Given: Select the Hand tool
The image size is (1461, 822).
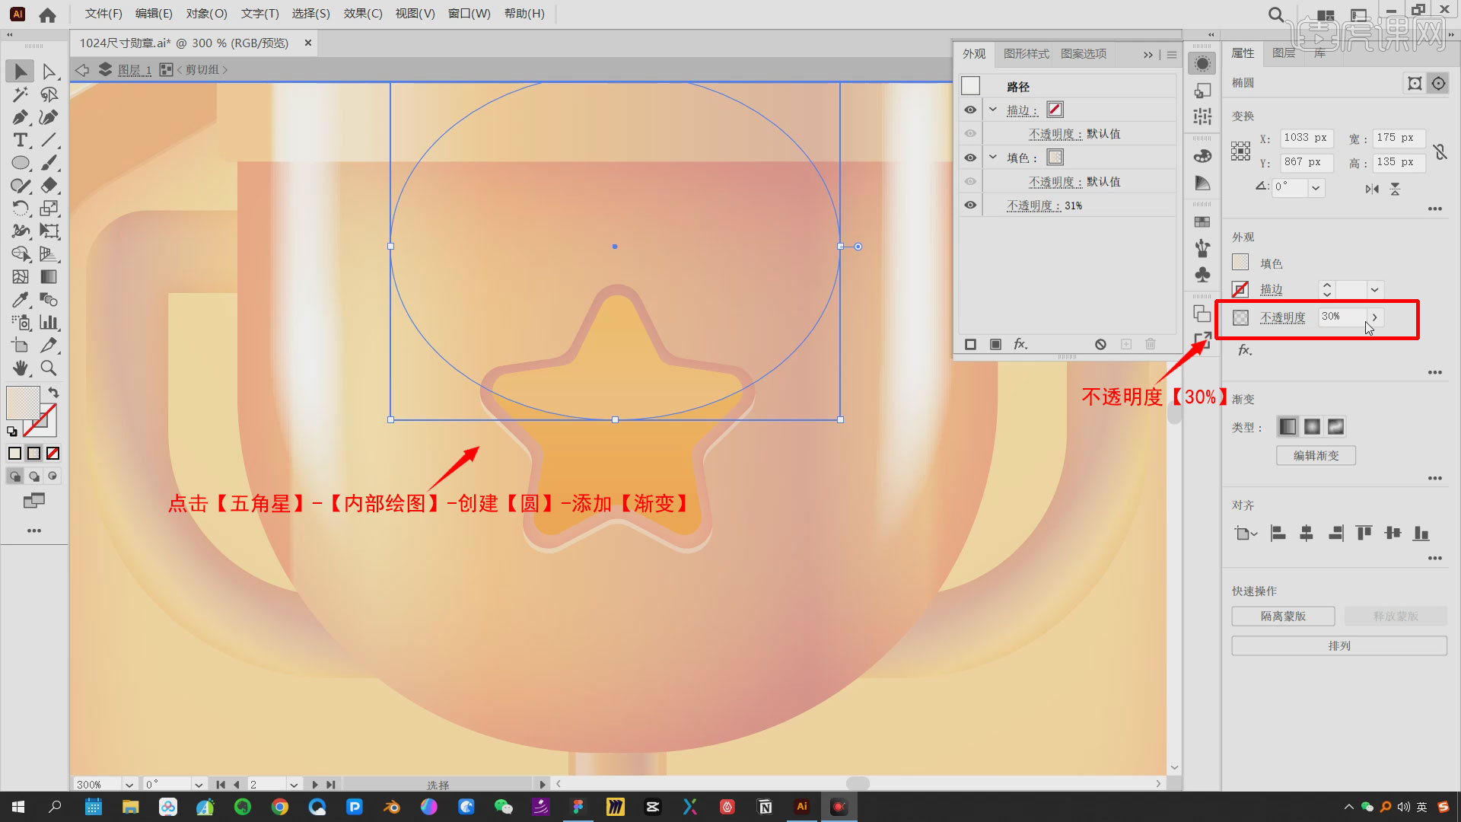Looking at the screenshot, I should (21, 368).
